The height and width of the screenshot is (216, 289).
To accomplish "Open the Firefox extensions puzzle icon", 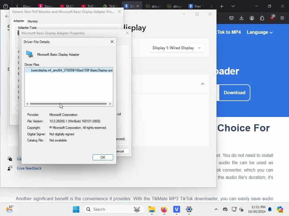I will coord(262,18).
